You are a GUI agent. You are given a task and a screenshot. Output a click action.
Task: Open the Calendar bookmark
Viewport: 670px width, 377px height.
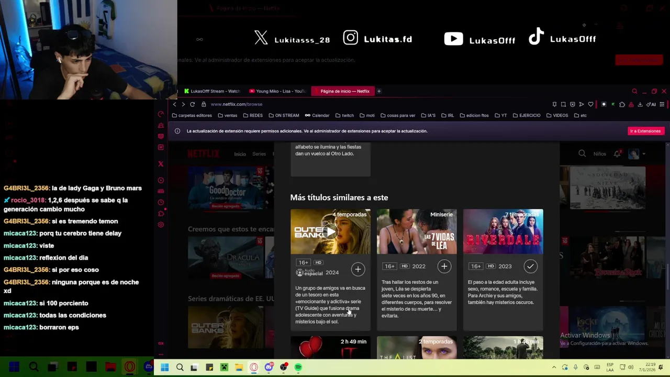point(317,115)
